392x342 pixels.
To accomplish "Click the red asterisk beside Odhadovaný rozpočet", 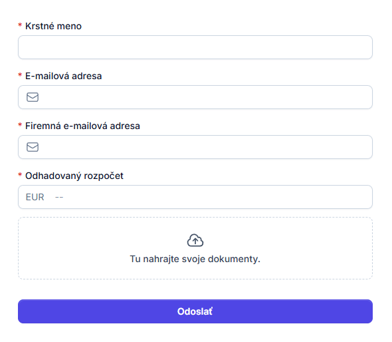I will tap(20, 174).
